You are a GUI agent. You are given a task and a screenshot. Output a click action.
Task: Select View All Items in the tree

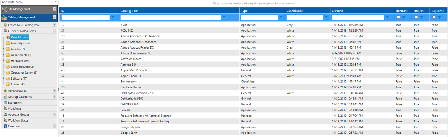19,37
